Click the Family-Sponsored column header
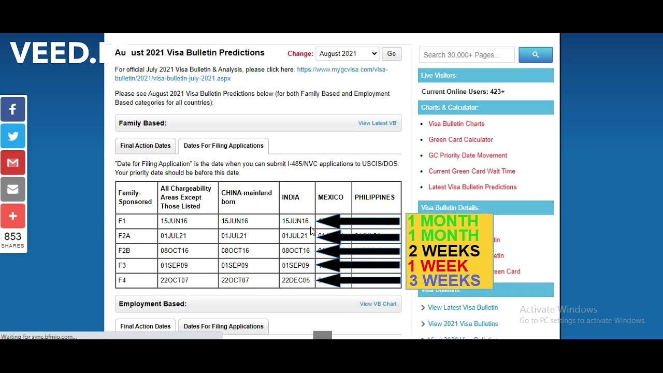The width and height of the screenshot is (663, 373). (137, 197)
